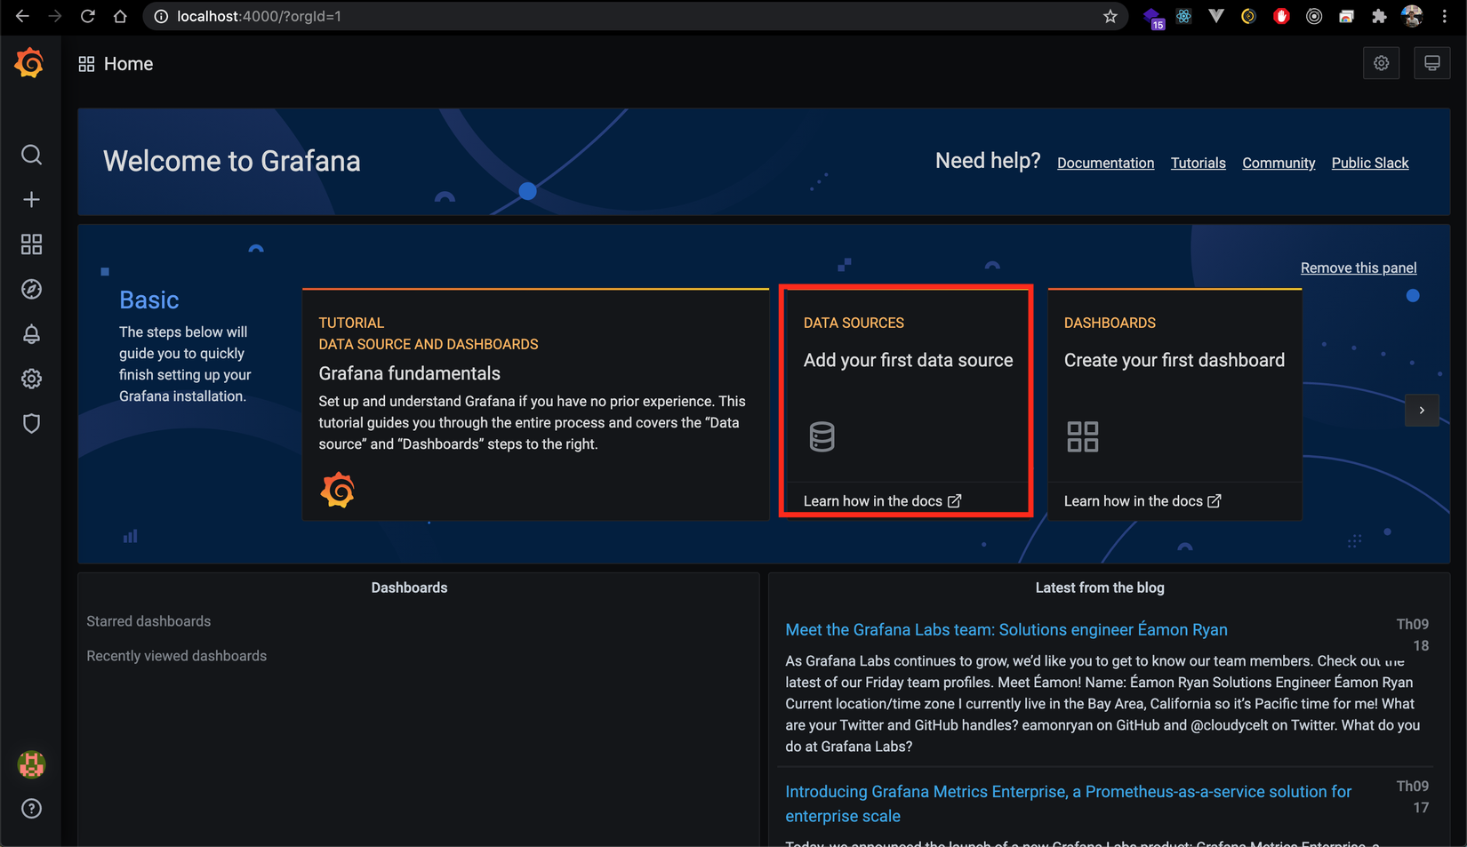Click the Create plus icon
1467x847 pixels.
tap(31, 200)
